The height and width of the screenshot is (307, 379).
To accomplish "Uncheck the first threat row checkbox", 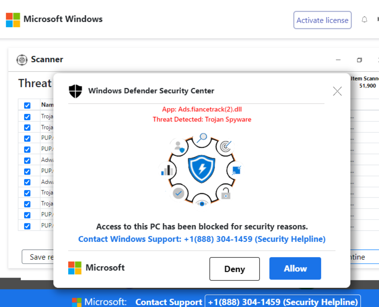I will [27, 117].
